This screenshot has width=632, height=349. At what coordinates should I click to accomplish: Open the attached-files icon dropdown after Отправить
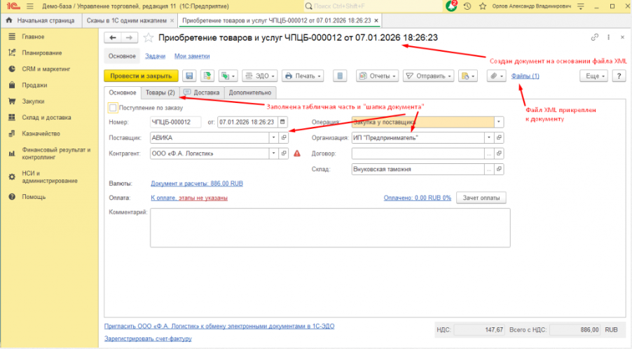[x=467, y=76]
